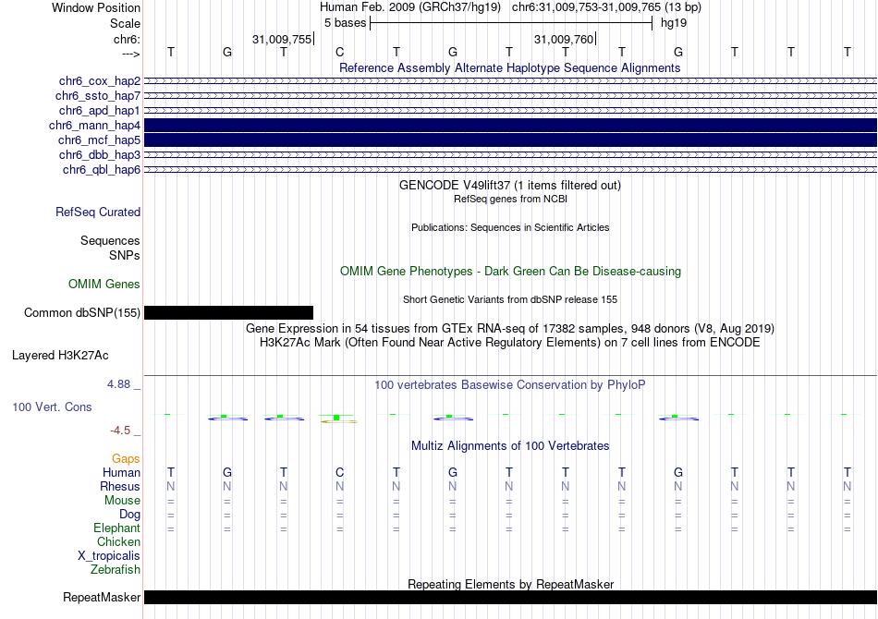Click Repeating Elements by RepeatMasker title
This screenshot has height=619, width=878.
[x=511, y=584]
